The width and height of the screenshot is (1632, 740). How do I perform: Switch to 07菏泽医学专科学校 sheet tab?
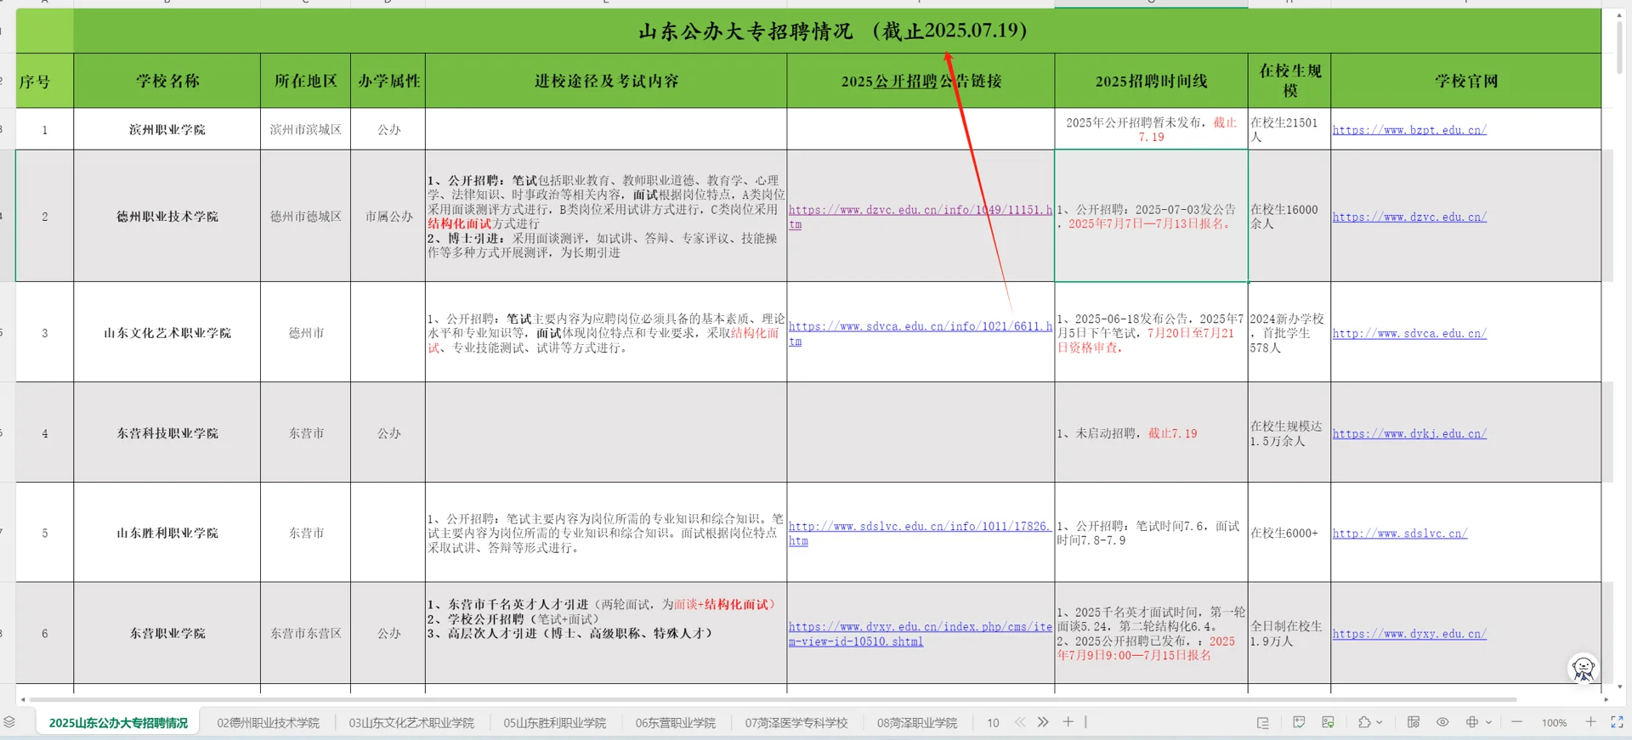tap(796, 723)
